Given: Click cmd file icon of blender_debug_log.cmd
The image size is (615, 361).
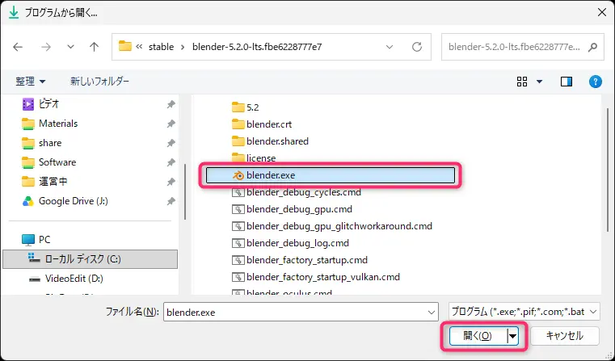Looking at the screenshot, I should [238, 243].
